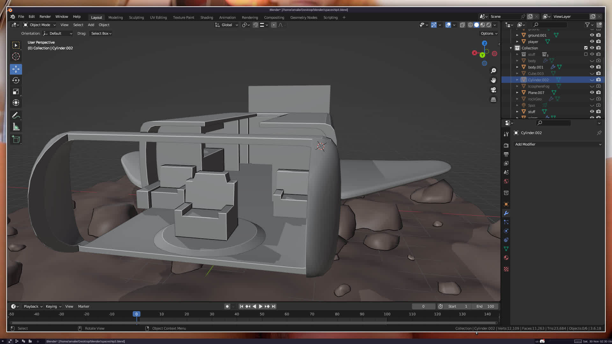Select the Measure tool
The image size is (612, 344).
coord(16,127)
